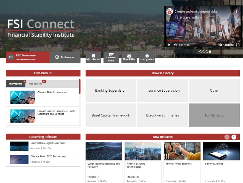The image size is (243, 183).
Task: Open the Newsletter envelope icon
Action: click(129, 57)
